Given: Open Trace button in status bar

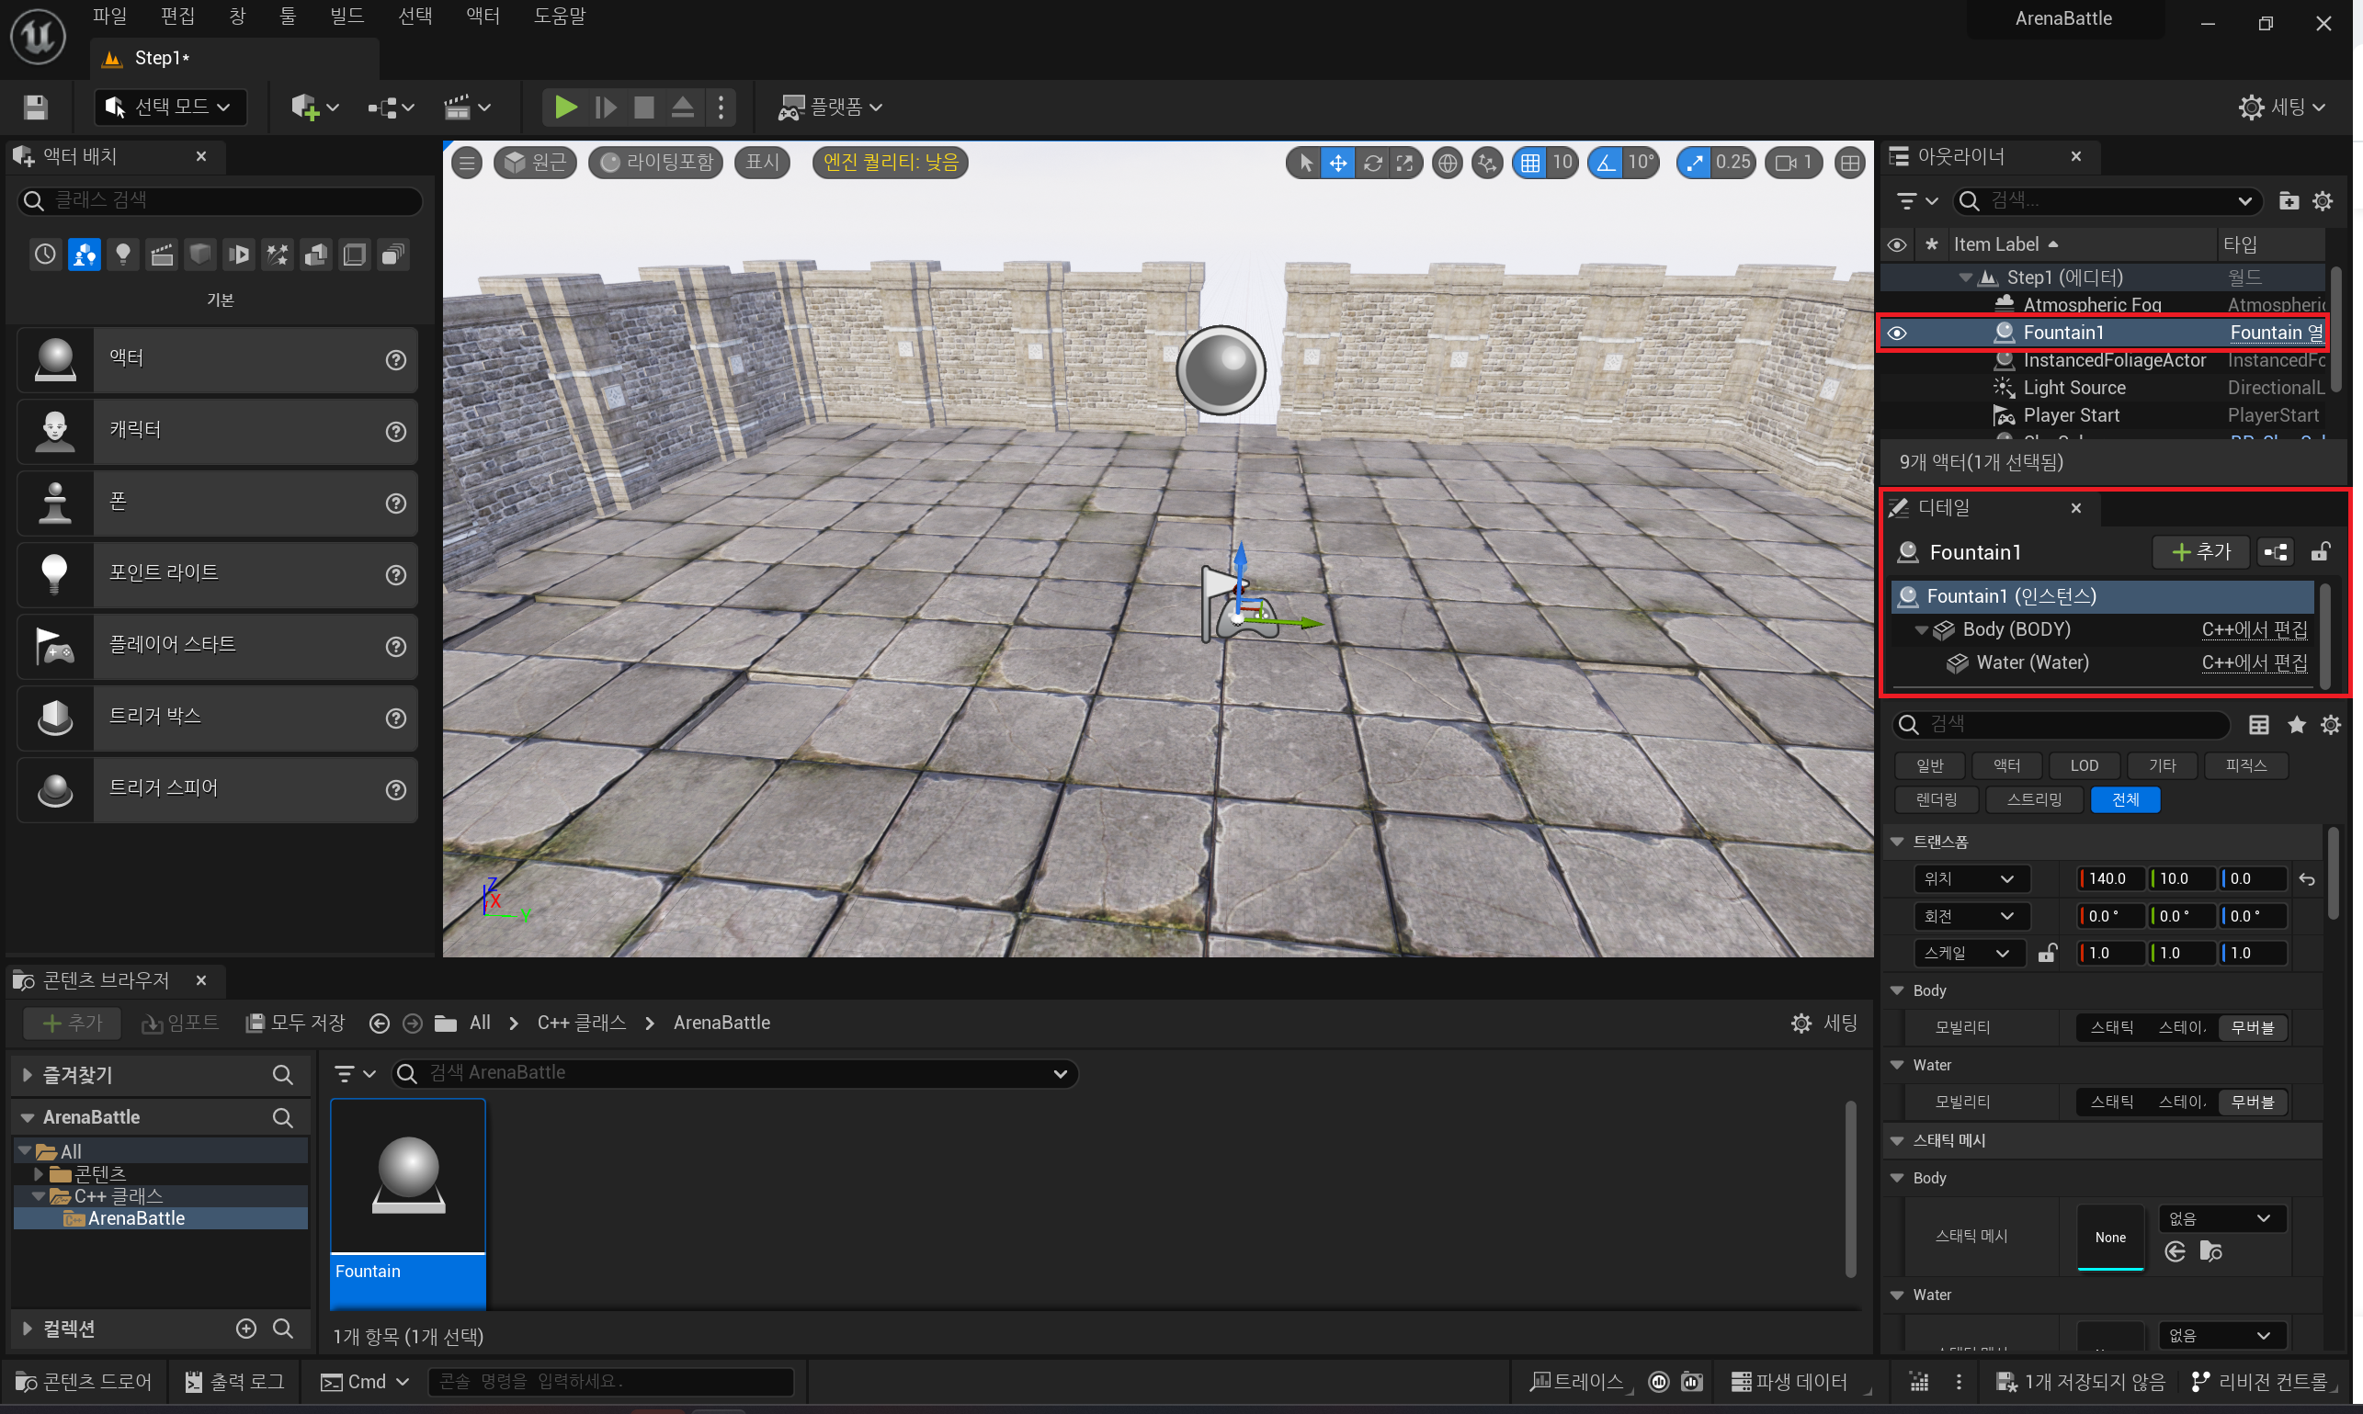Looking at the screenshot, I should click(1578, 1382).
